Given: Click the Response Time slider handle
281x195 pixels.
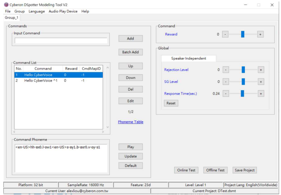Looking at the screenshot, I should 242,93.
